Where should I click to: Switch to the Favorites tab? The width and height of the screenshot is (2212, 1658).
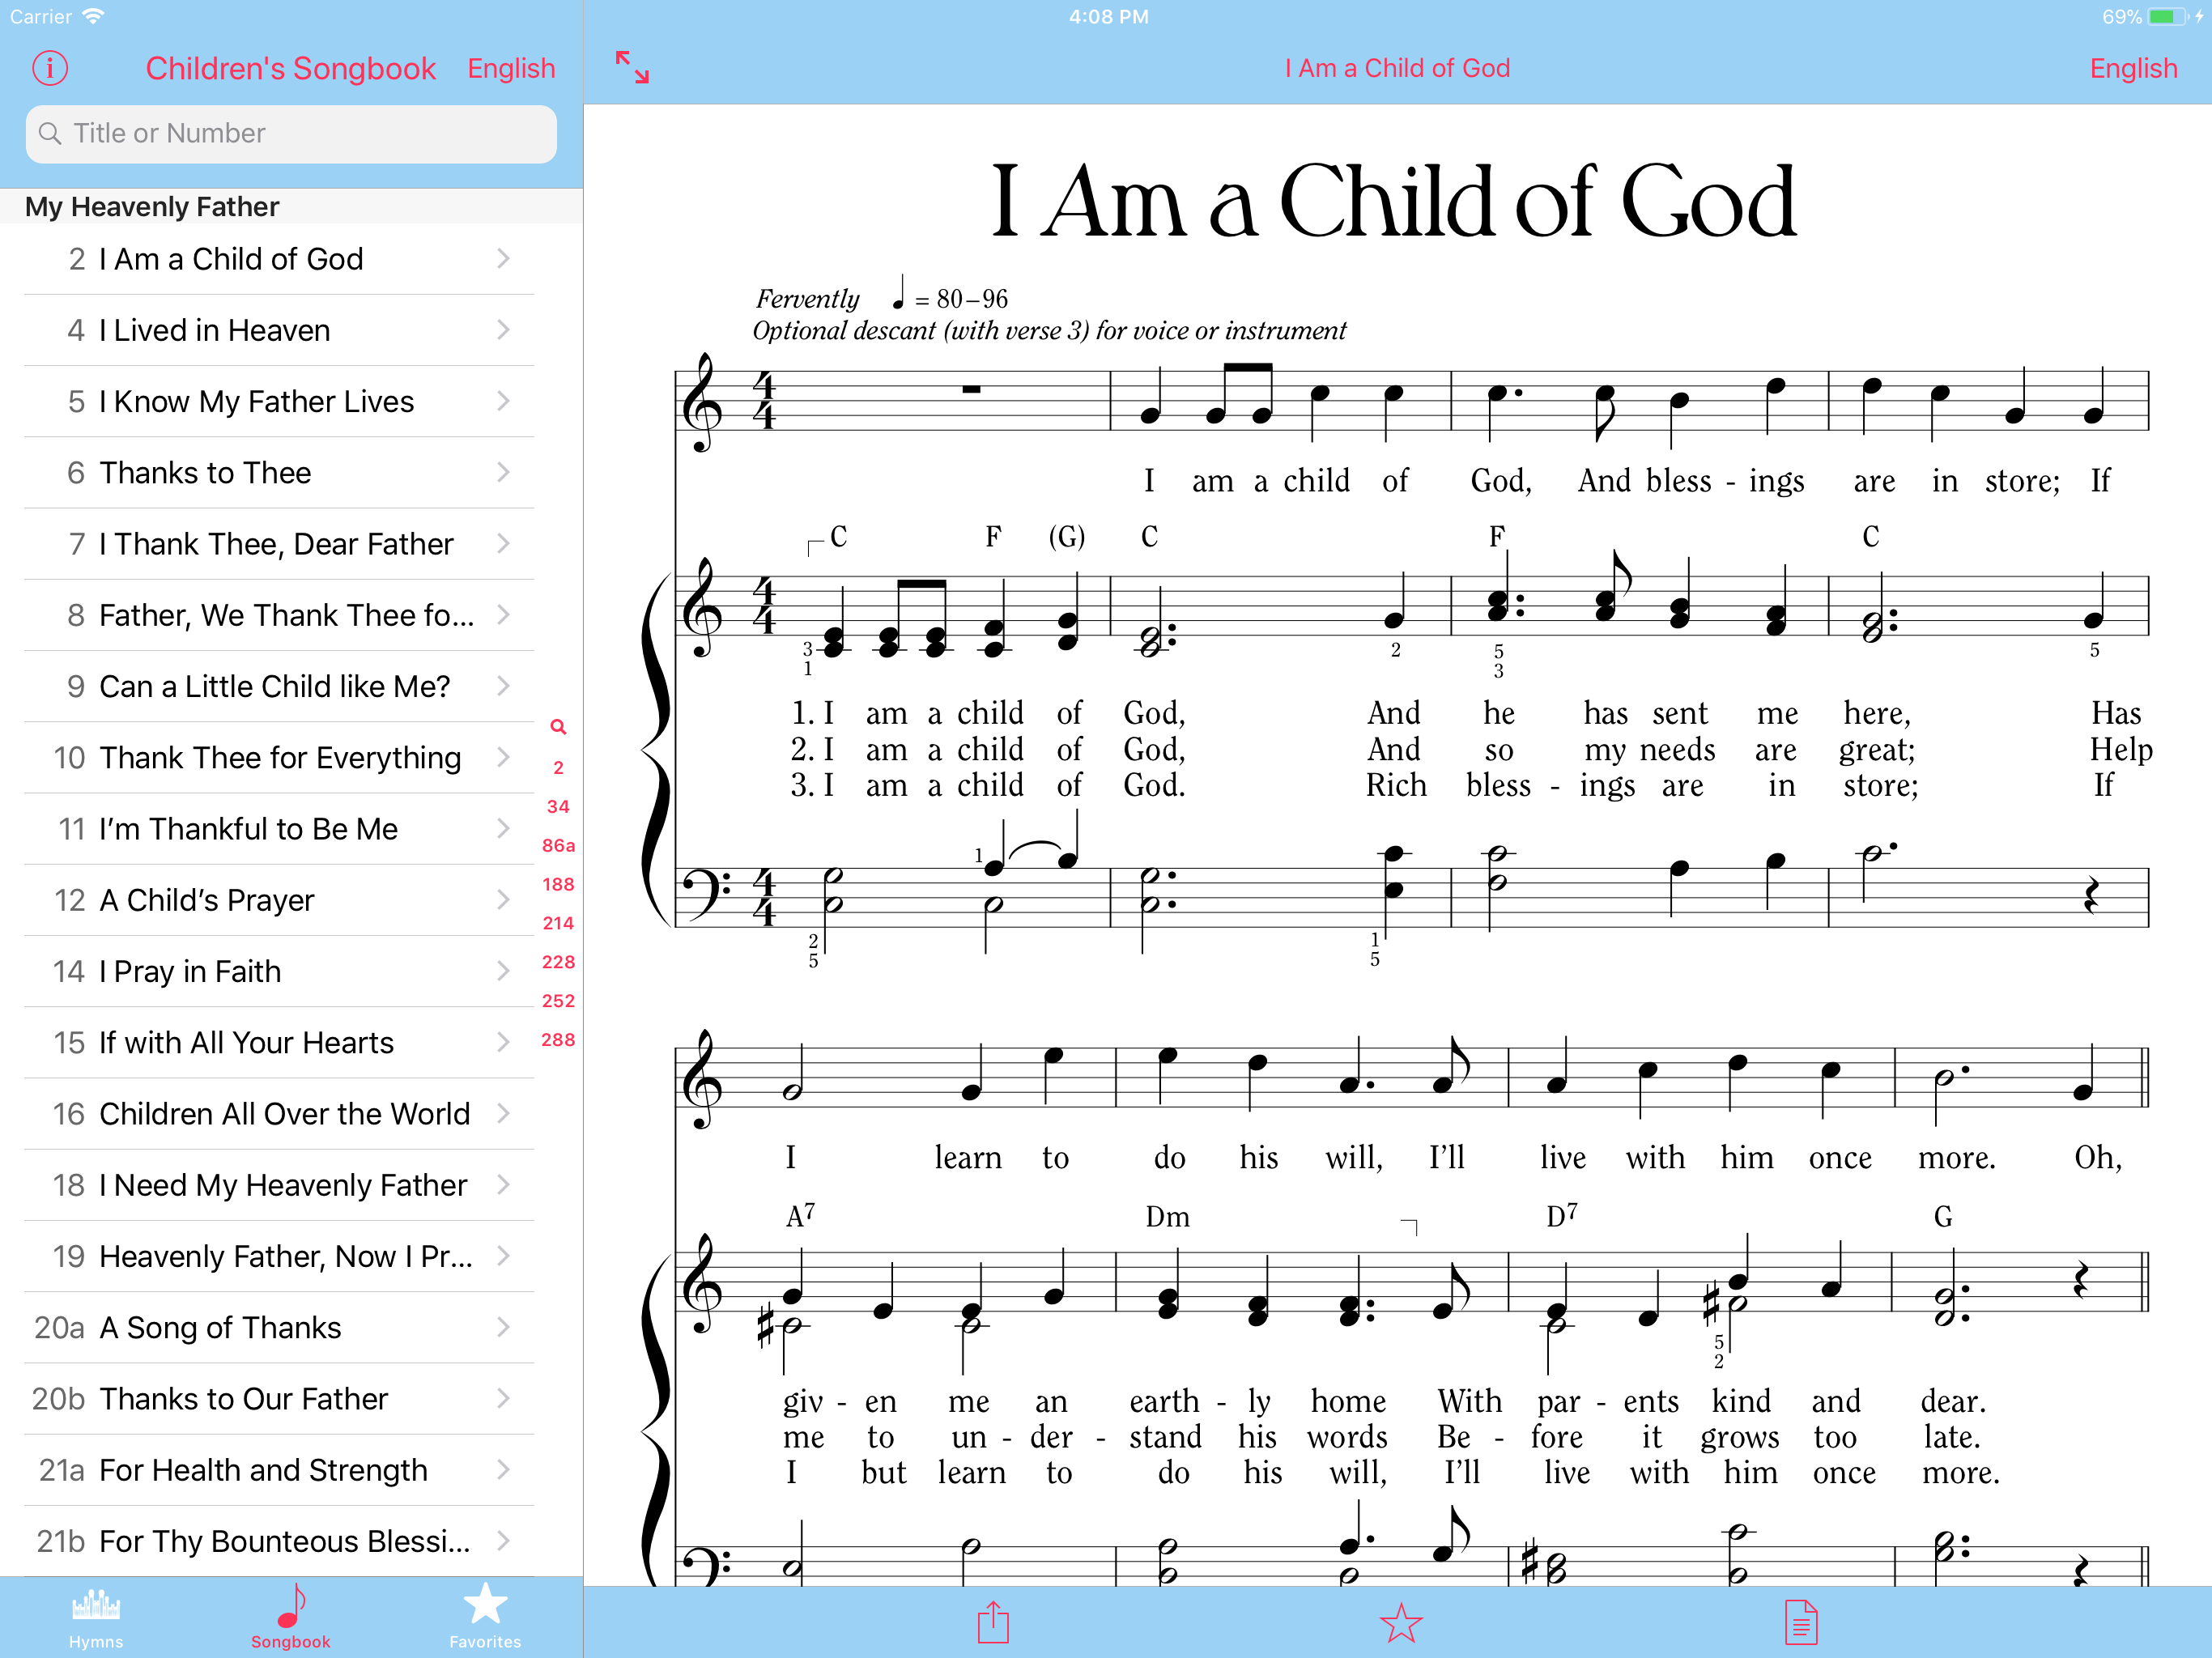[485, 1617]
